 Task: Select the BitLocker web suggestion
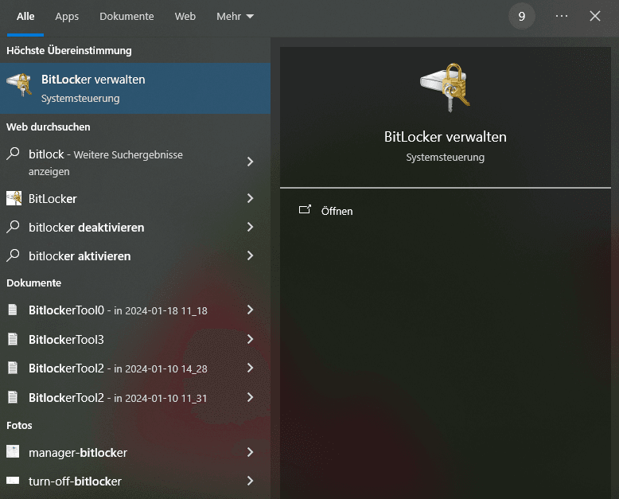pos(135,198)
